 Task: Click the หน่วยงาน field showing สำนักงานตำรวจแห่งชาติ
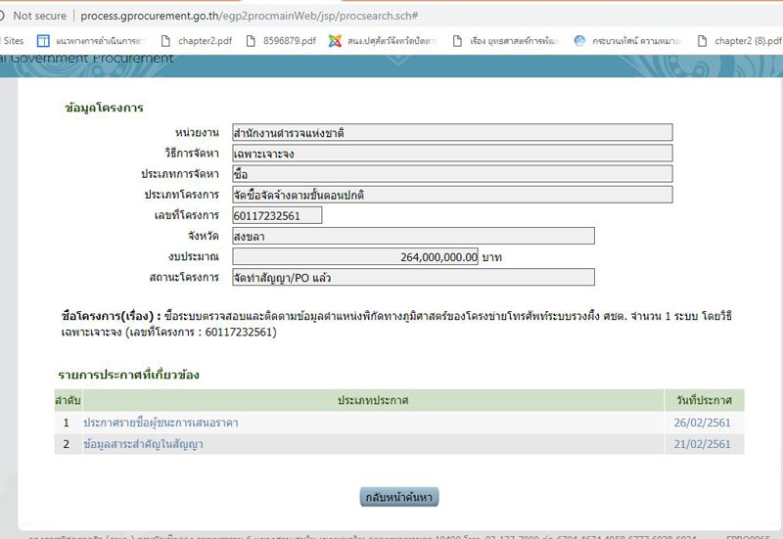point(451,132)
